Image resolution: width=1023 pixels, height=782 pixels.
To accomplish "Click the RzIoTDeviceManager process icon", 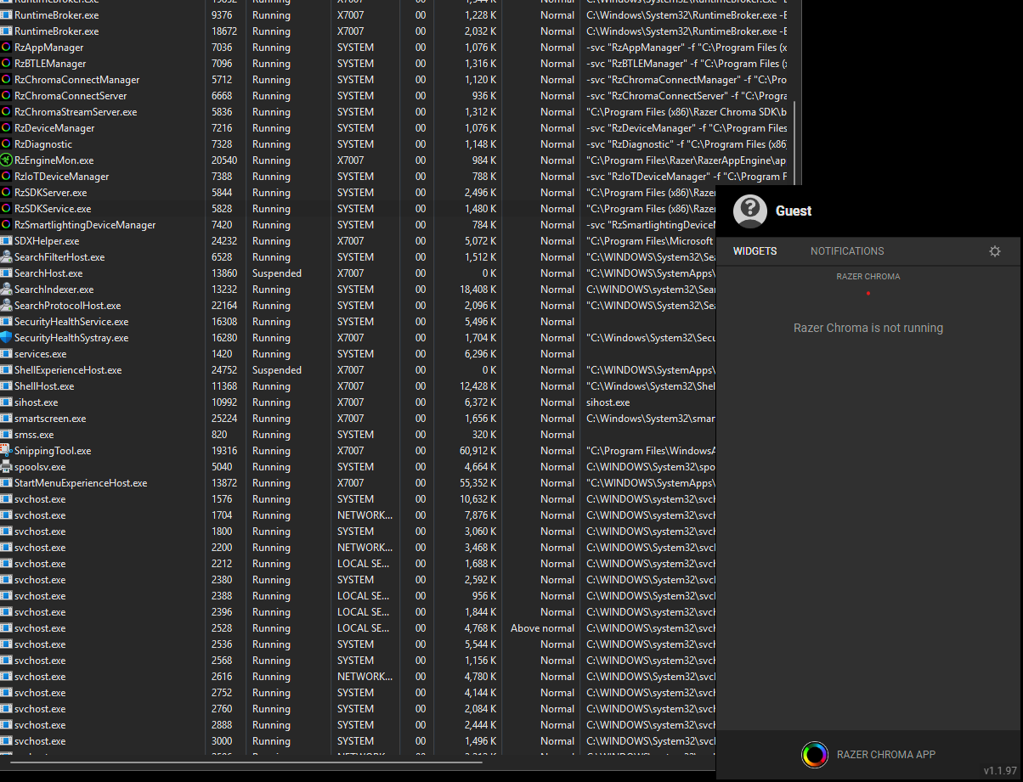I will click(7, 177).
